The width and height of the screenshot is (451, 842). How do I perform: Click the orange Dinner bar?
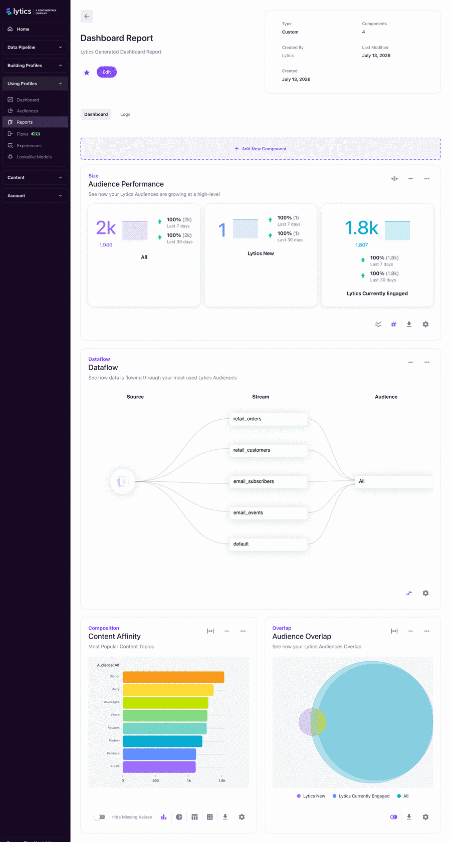[173, 677]
